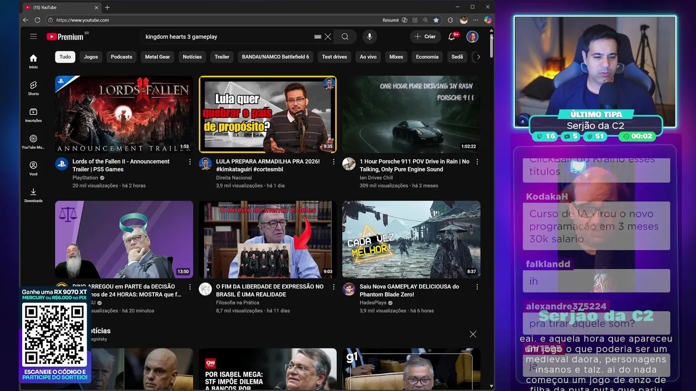The height and width of the screenshot is (391, 696).
Task: Open the Ian Drives Chill channel link
Action: click(376, 178)
